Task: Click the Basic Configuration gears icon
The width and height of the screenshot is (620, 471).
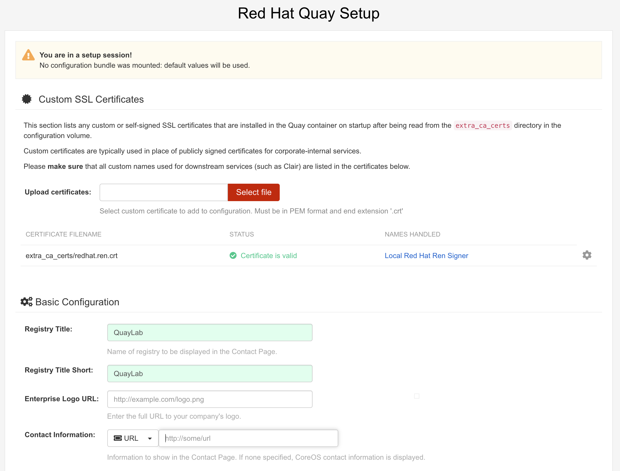Action: tap(27, 302)
